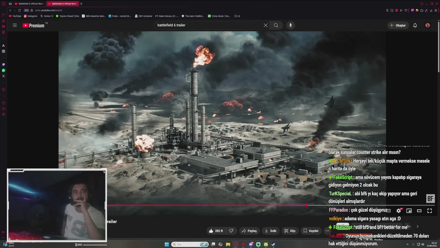Open the Windows Start button
This screenshot has height=248, width=440.
tap(167, 245)
